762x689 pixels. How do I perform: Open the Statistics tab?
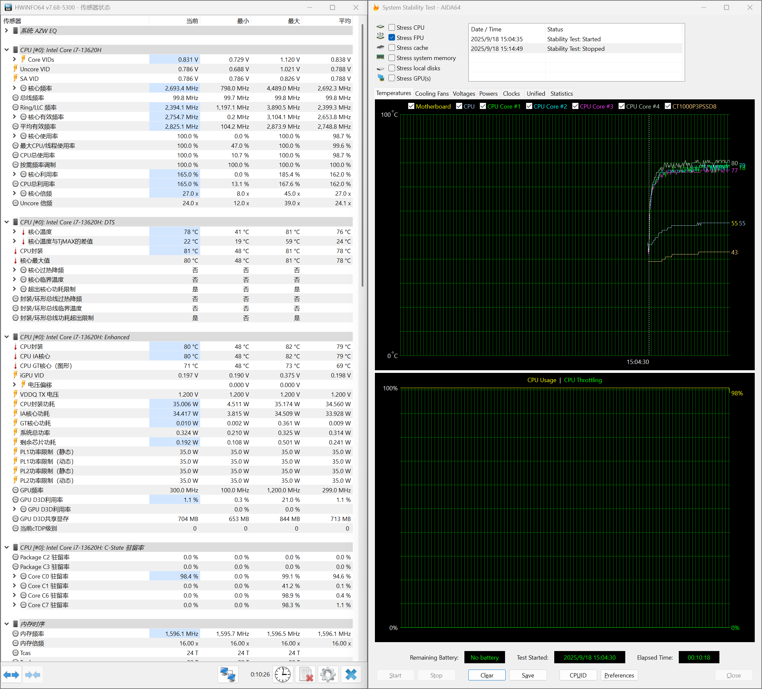coord(561,94)
